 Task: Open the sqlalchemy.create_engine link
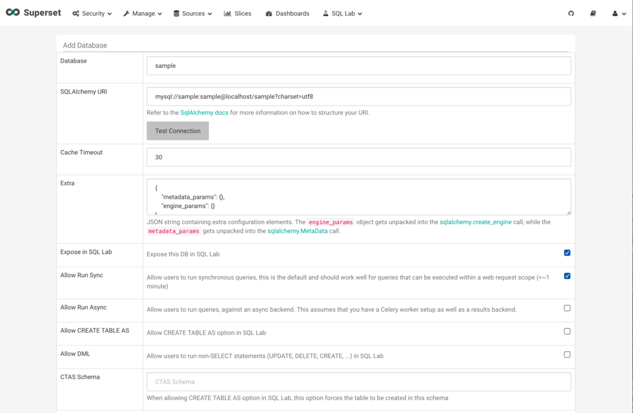click(x=475, y=222)
